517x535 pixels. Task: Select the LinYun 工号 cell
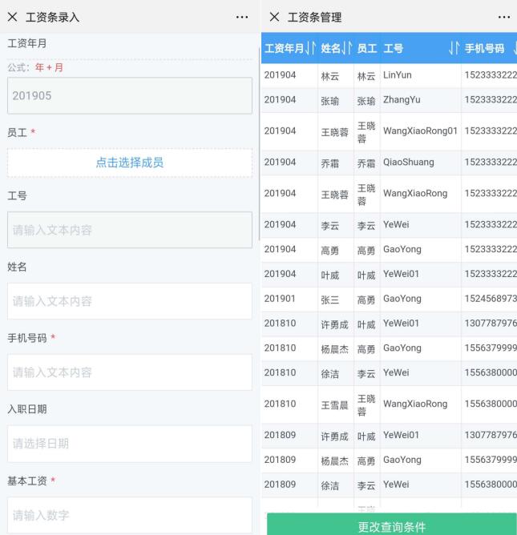(420, 75)
